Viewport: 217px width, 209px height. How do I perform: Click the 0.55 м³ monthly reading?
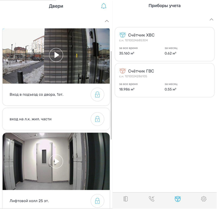pos(170,89)
